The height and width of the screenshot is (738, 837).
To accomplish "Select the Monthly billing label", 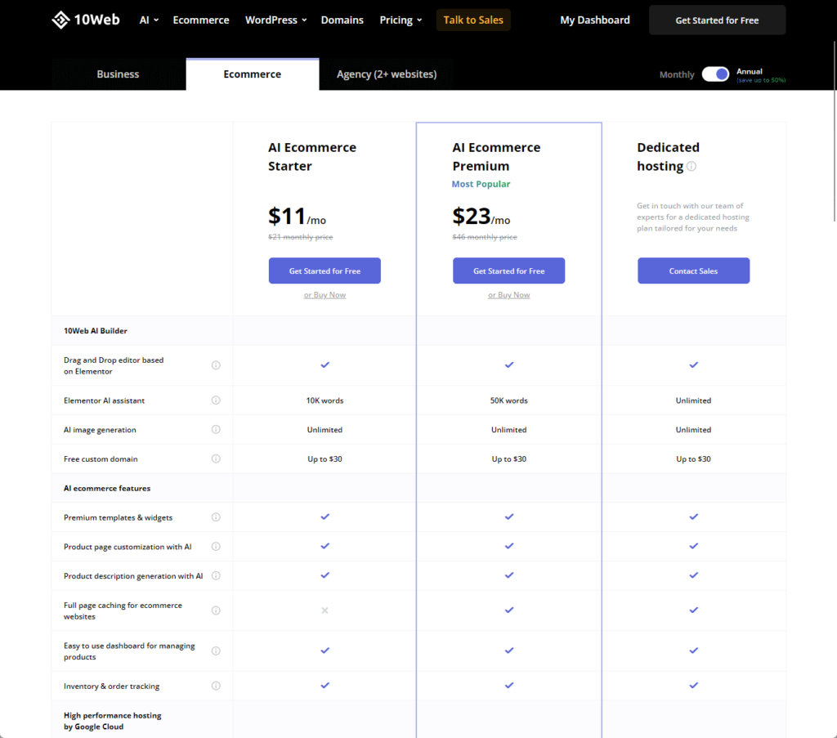I will pos(676,74).
